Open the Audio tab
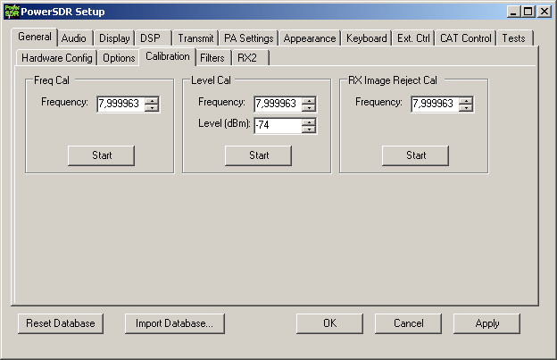Viewport: 557px width, 360px height. [x=74, y=38]
